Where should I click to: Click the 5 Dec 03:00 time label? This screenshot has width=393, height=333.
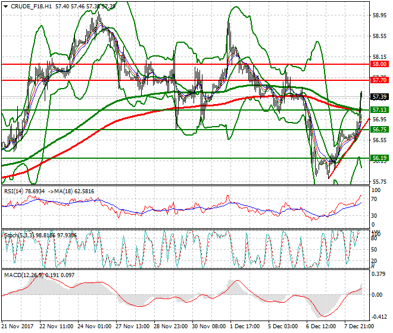point(283,326)
